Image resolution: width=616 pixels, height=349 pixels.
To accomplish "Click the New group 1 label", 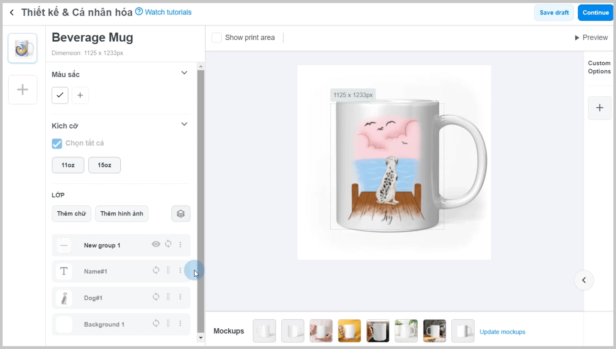I will (x=102, y=245).
